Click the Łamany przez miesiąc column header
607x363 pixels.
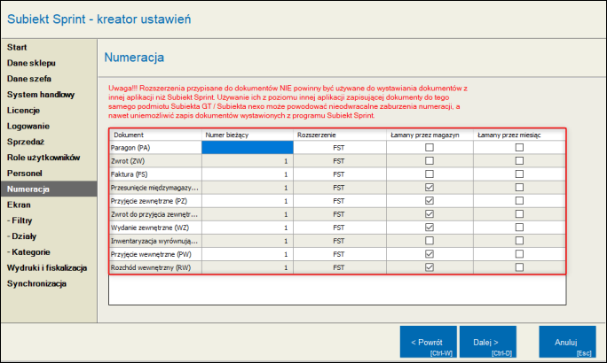point(519,135)
